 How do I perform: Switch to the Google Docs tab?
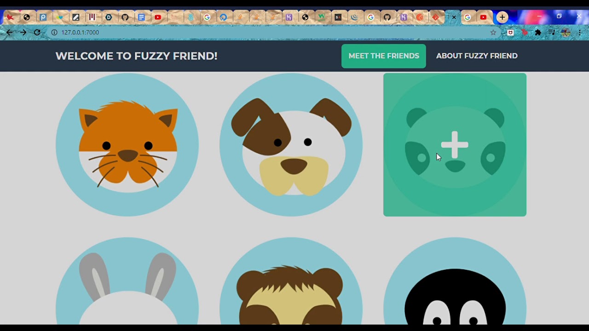click(x=141, y=17)
